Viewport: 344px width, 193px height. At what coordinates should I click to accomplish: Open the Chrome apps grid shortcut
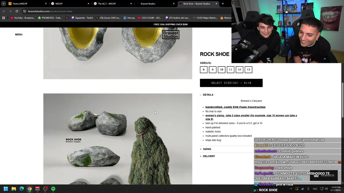click(3, 18)
